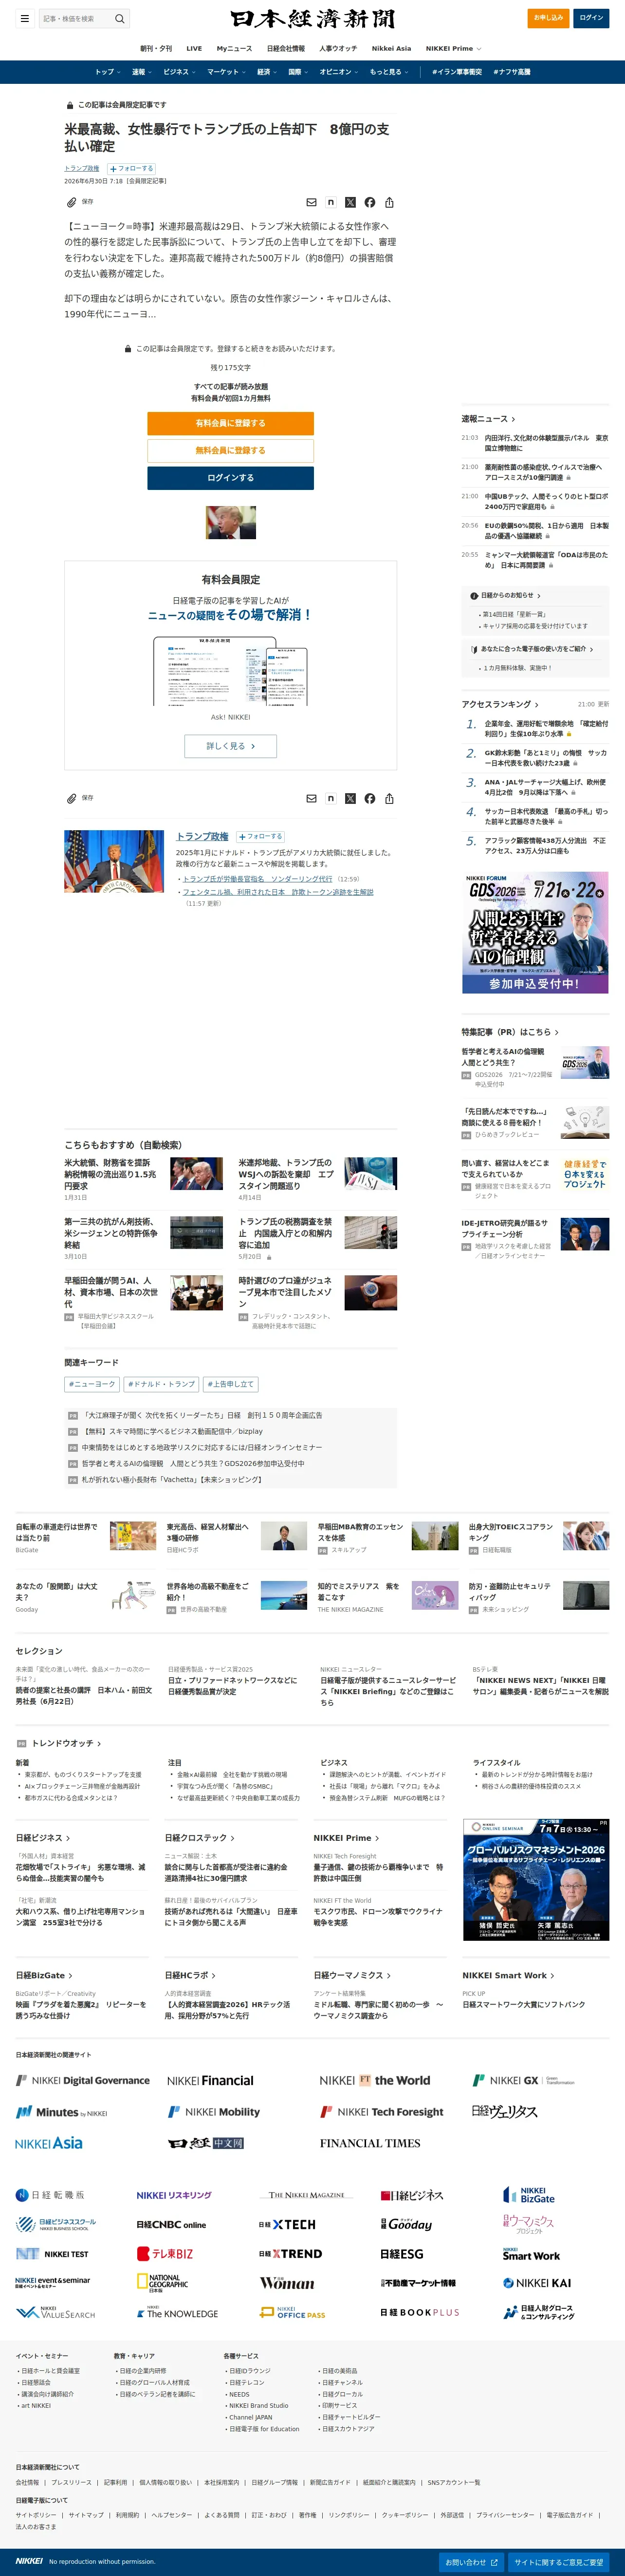Expand the ビジネス dropdown
The height and width of the screenshot is (2576, 625).
[180, 72]
